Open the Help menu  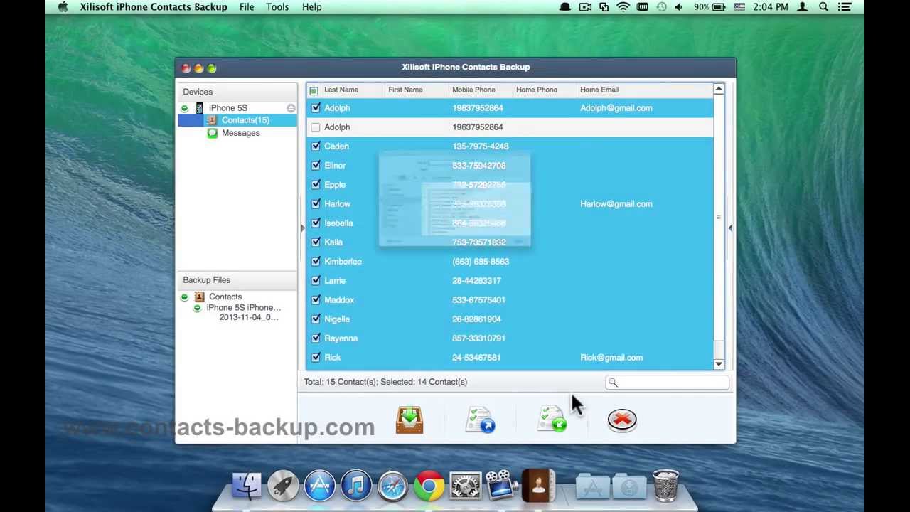click(311, 7)
